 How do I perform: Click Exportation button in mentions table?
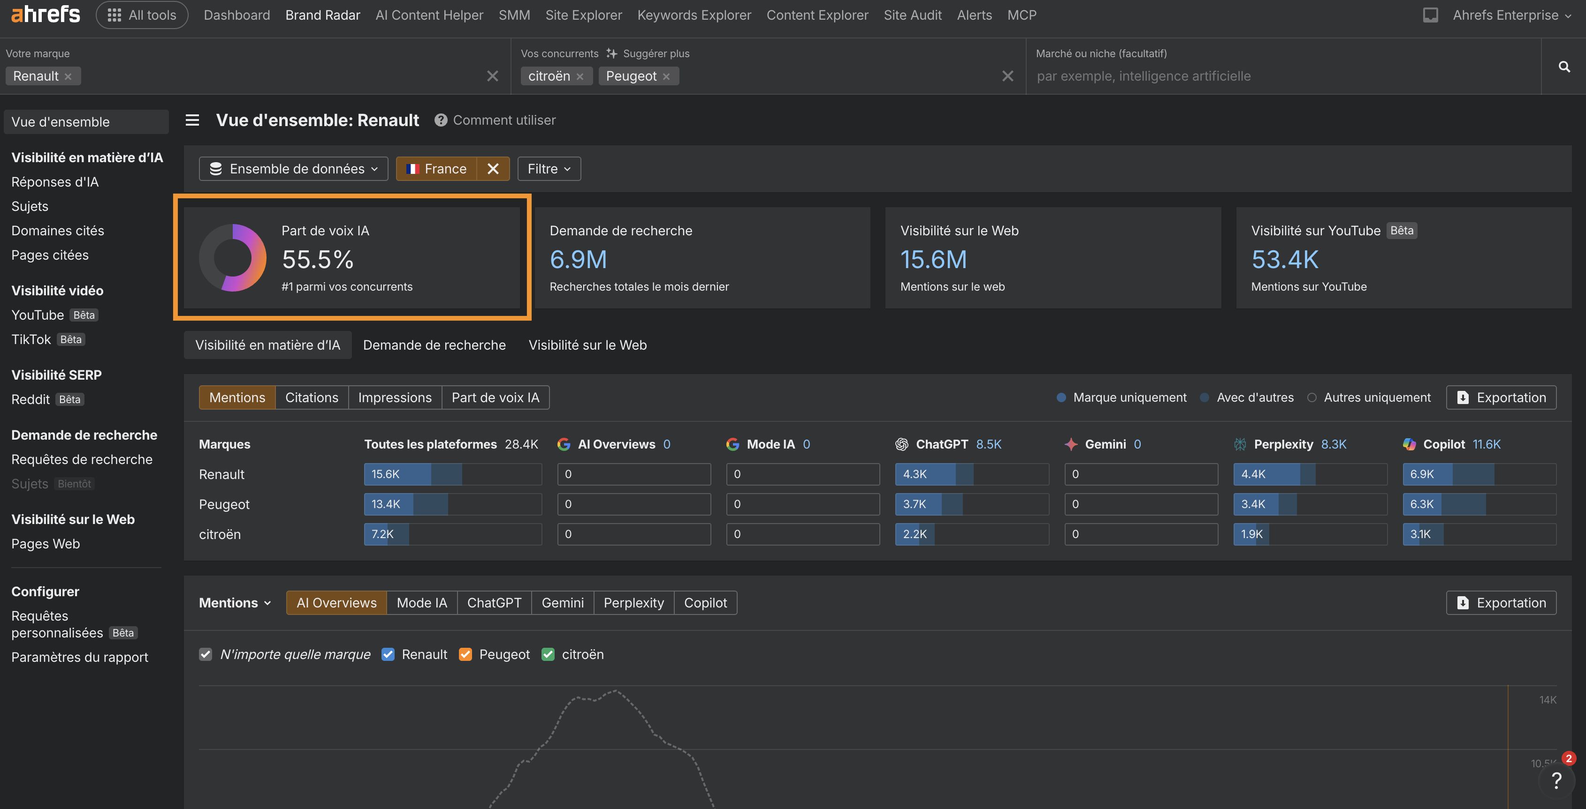[x=1501, y=397]
